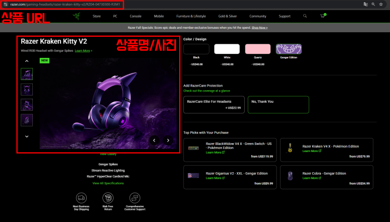The width and height of the screenshot is (390, 222).
Task: Bookmark this page with the star icon
Action: tap(381, 4)
